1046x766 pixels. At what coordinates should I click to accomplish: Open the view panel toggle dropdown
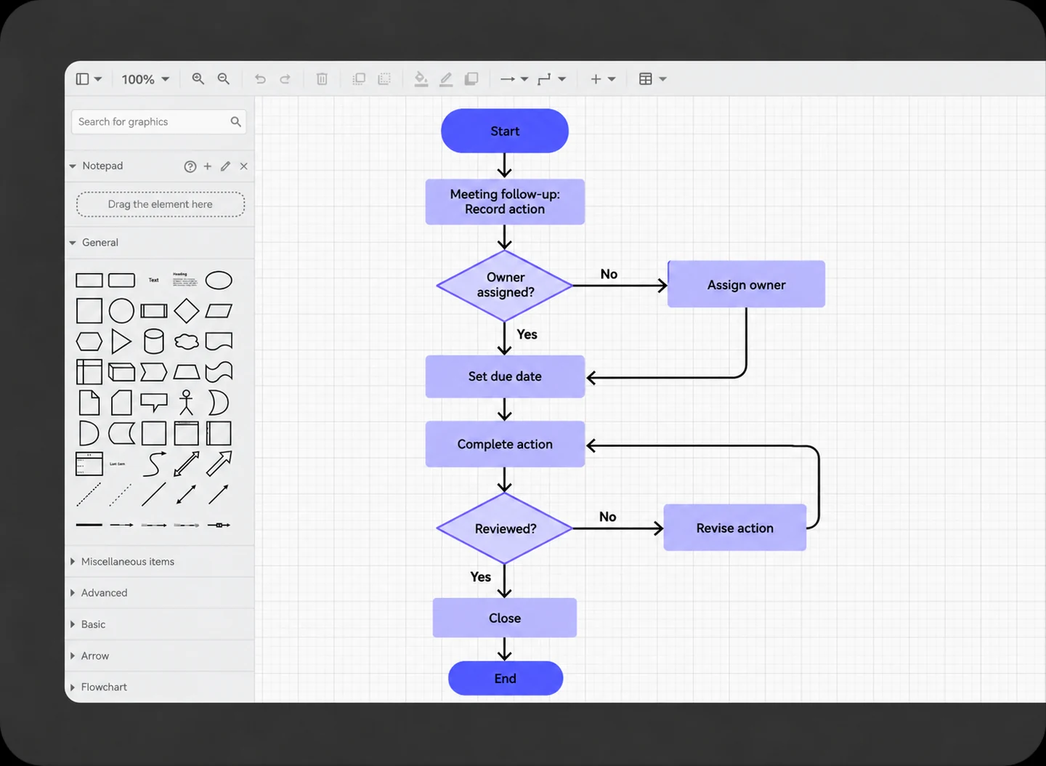tap(89, 79)
